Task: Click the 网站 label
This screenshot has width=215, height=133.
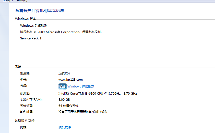Action: click(23, 127)
